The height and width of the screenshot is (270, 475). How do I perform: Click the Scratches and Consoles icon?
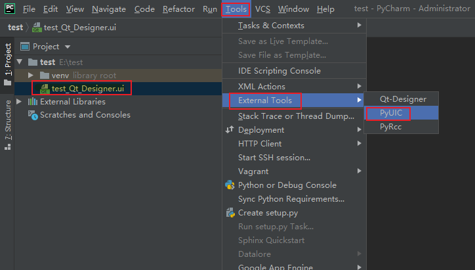pyautogui.click(x=33, y=115)
